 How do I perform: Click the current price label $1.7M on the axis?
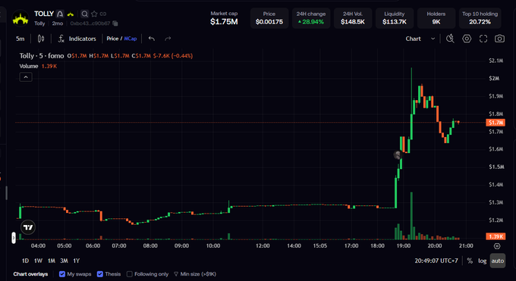click(496, 123)
